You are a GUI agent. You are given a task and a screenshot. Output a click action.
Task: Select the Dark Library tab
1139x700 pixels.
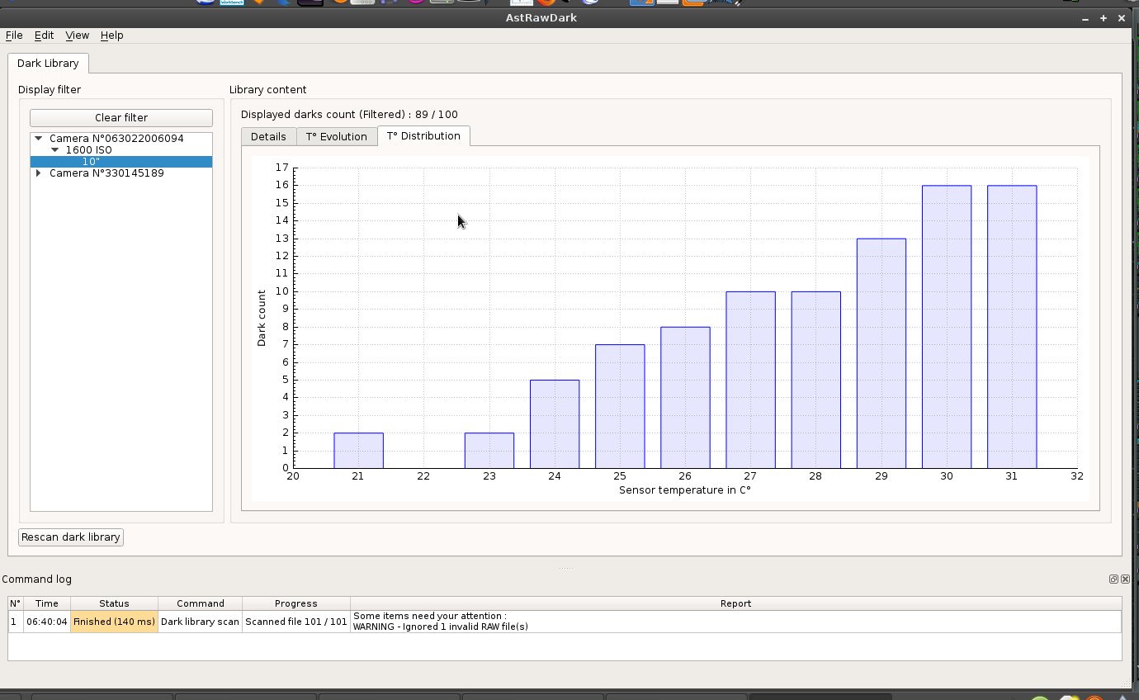[x=48, y=64]
